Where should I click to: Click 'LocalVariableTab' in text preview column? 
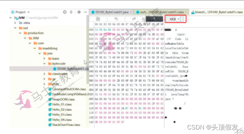click(177, 48)
